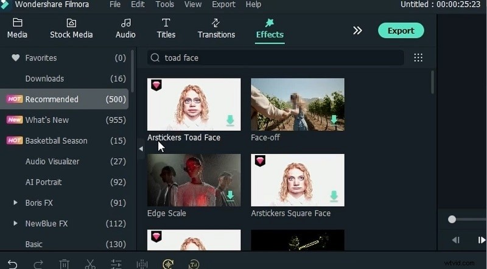Select Audio Visualizer category

pyautogui.click(x=65, y=161)
